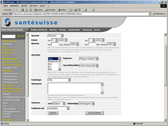Open the Extras menu
The image size is (168, 126).
(43, 6)
